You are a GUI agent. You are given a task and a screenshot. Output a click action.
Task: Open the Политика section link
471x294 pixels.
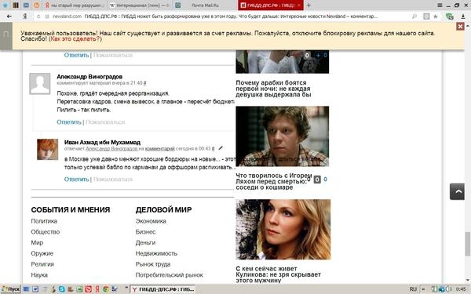click(44, 221)
